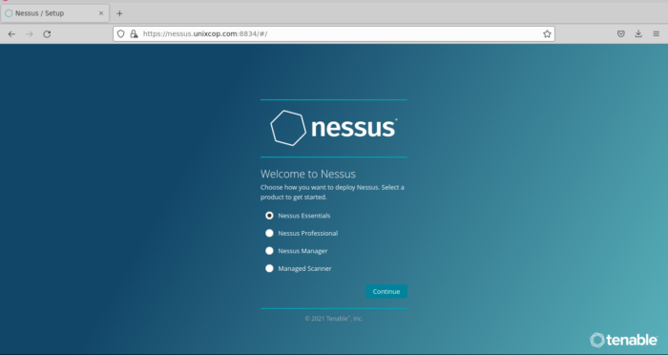Go back with the browser back arrow
Screen dimensions: 668x355
11,34
